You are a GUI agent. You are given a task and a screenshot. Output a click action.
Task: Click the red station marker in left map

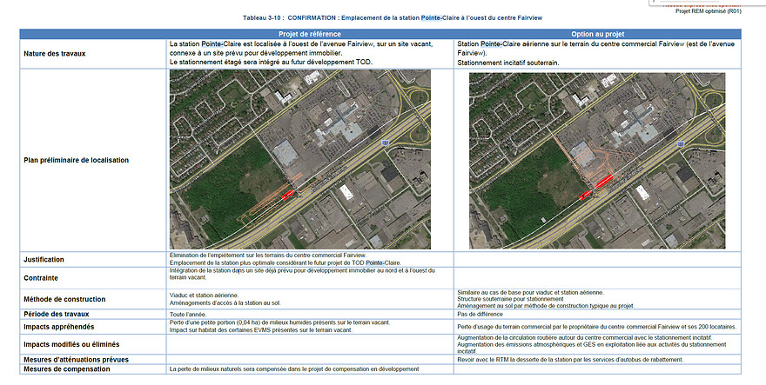(288, 196)
